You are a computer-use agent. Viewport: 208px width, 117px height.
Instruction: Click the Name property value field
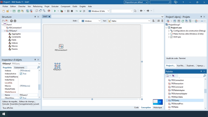click(29, 95)
